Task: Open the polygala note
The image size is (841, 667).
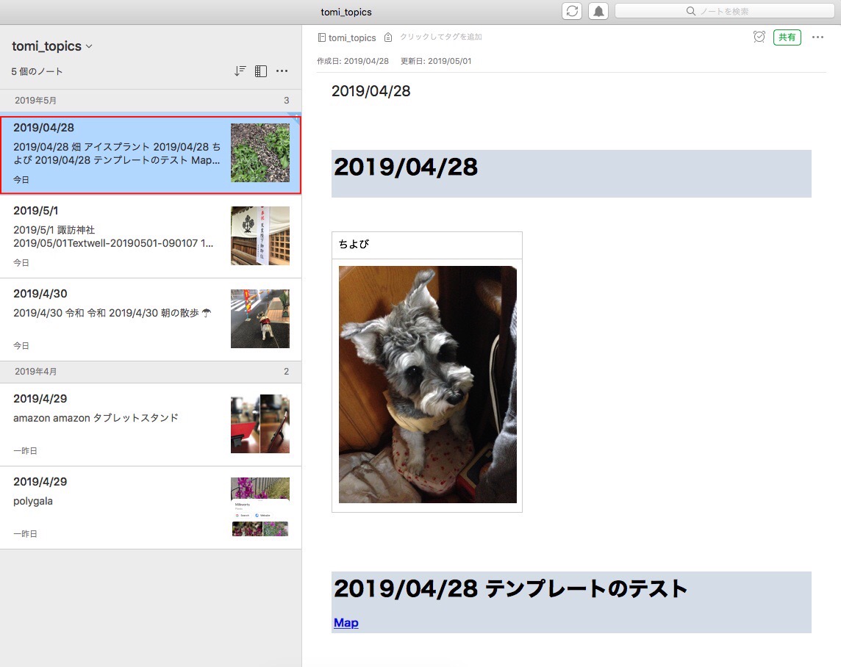Action: [x=151, y=508]
